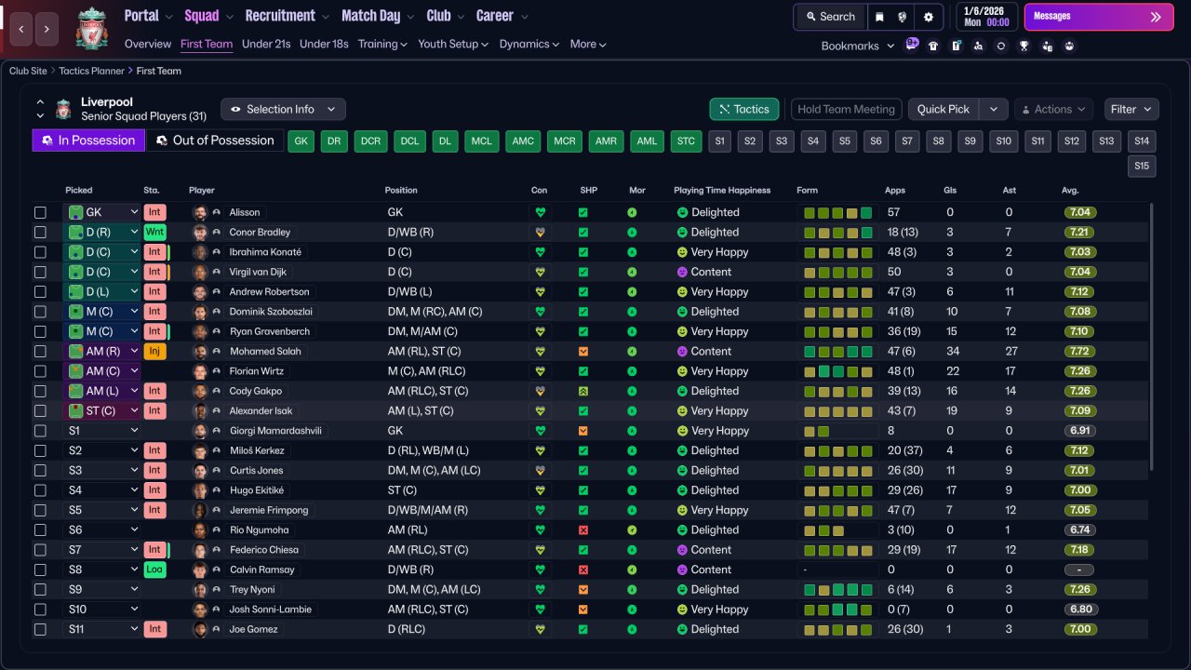The height and width of the screenshot is (670, 1191).
Task: Click the Int status badge for Alisson
Action: tap(154, 212)
